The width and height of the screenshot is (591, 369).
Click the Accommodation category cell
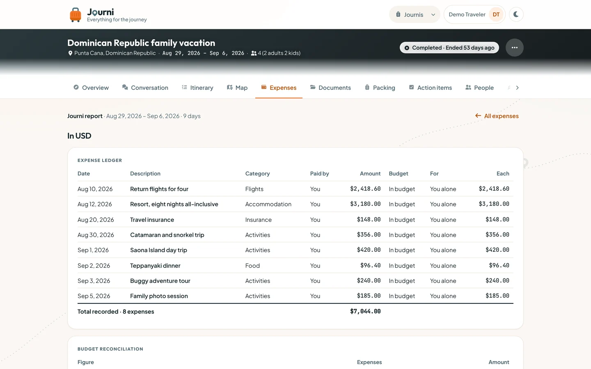(268, 204)
